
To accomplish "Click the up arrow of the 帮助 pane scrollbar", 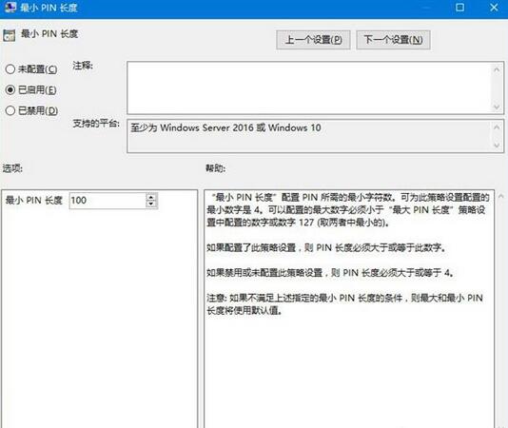I will pyautogui.click(x=501, y=196).
